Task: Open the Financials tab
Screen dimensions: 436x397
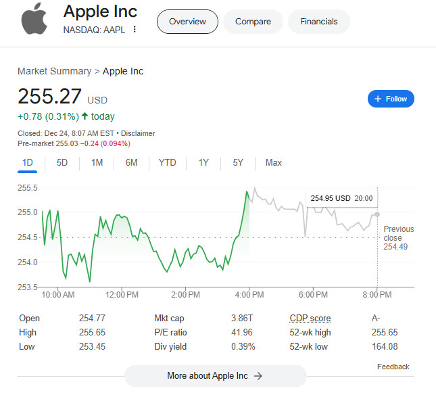Action: pyautogui.click(x=318, y=22)
